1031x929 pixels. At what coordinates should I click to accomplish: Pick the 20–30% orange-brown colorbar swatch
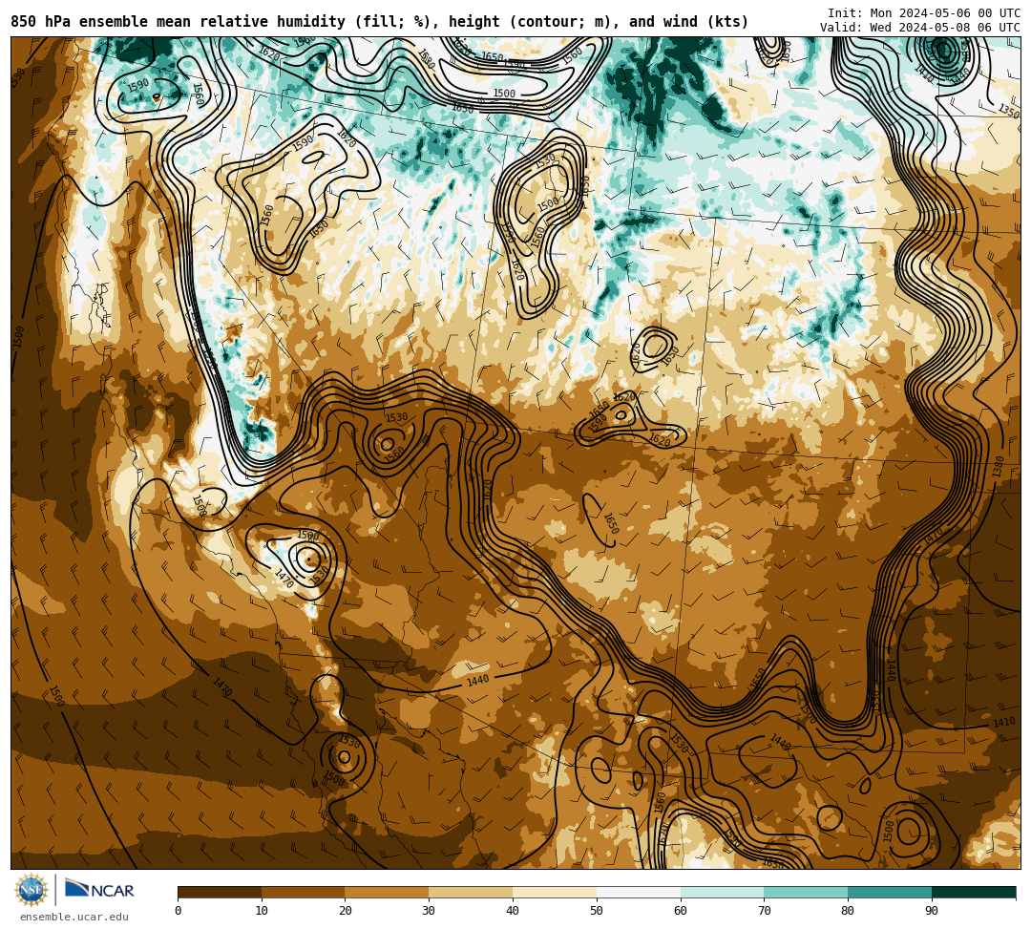(x=388, y=892)
